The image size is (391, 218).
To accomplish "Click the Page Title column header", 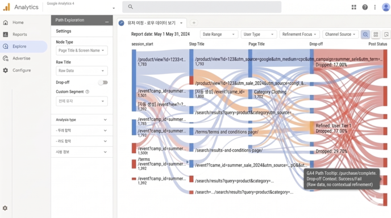I will tap(256, 44).
